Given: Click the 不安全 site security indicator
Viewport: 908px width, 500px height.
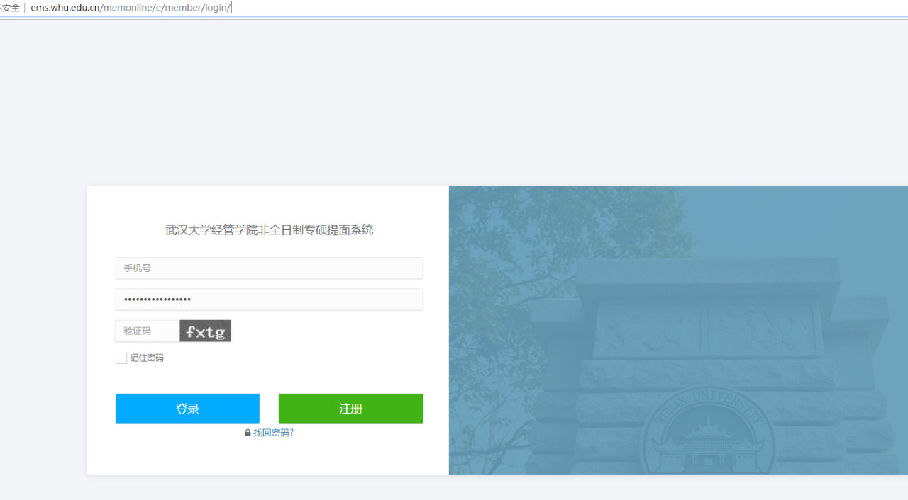Looking at the screenshot, I should pos(10,8).
